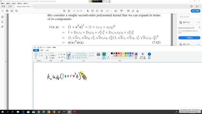The image size is (202, 114).
Task: Pick yellow swatch in Paint palette
Action: (123, 53)
